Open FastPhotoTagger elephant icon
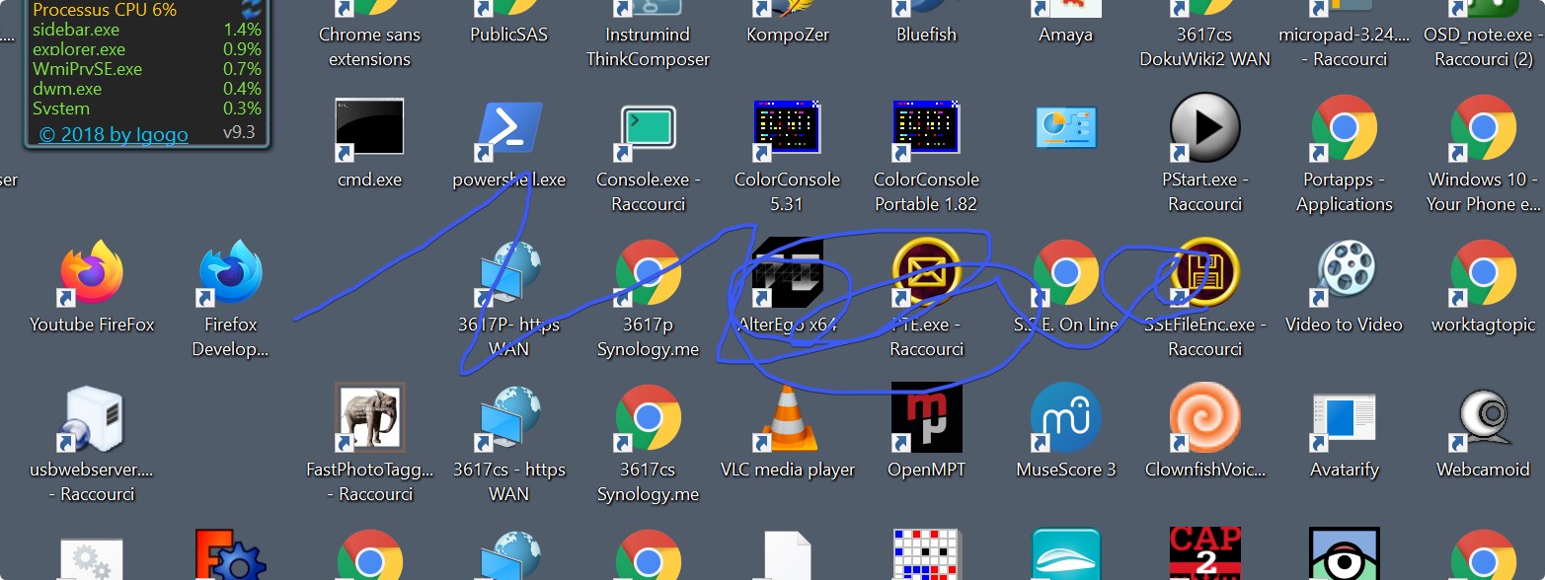 369,419
